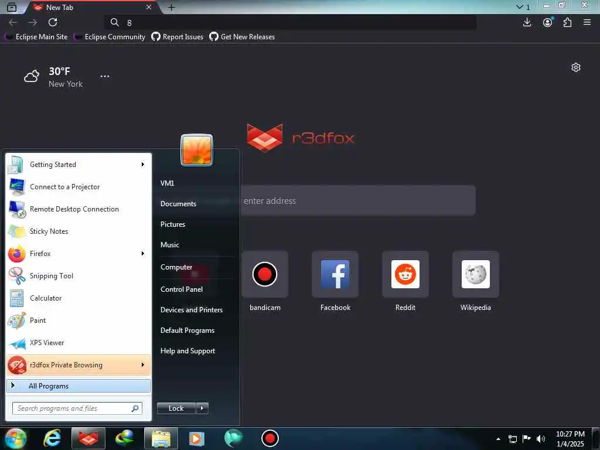
Task: Click the Bandicam record icon in taskbar
Action: [270, 438]
